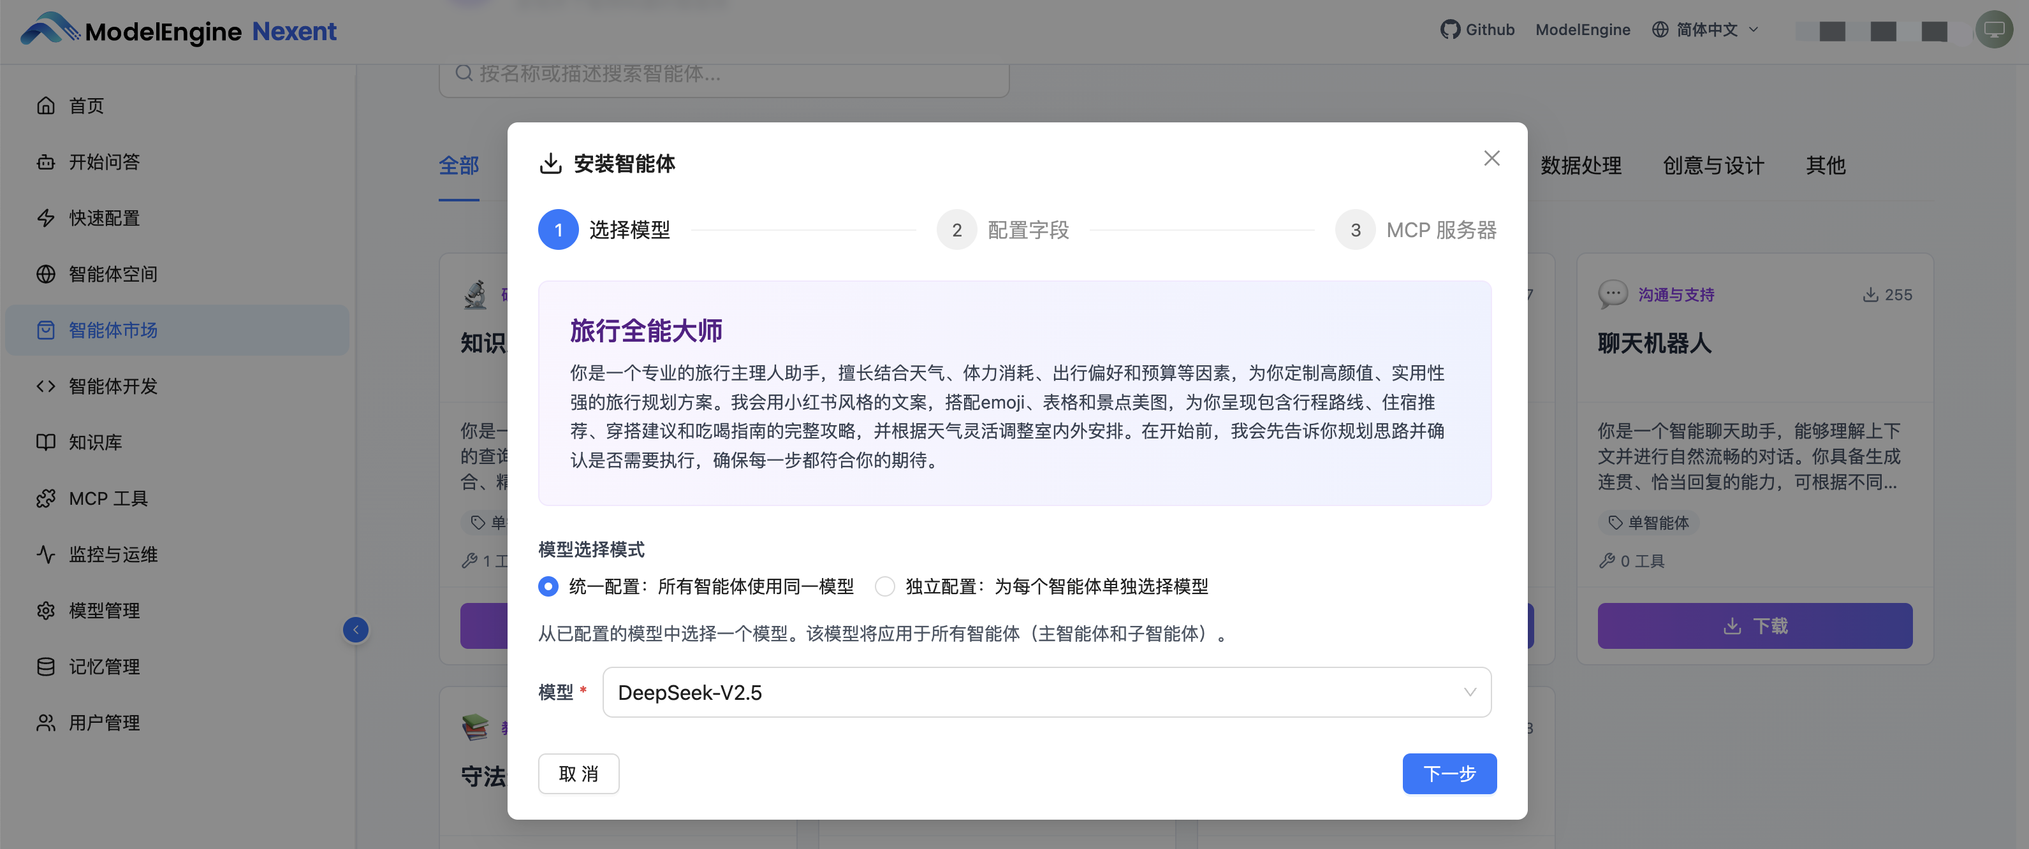
Task: Select the 独立配置 radio option
Action: (884, 586)
